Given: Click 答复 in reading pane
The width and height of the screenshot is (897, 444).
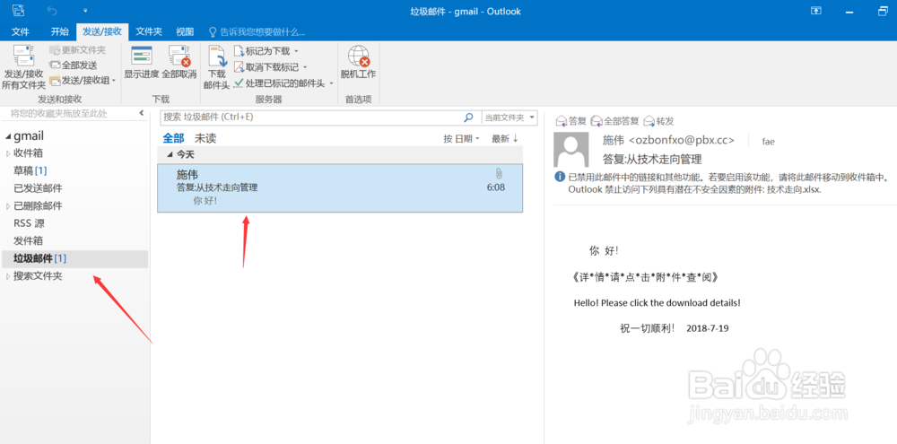Looking at the screenshot, I should click(570, 121).
